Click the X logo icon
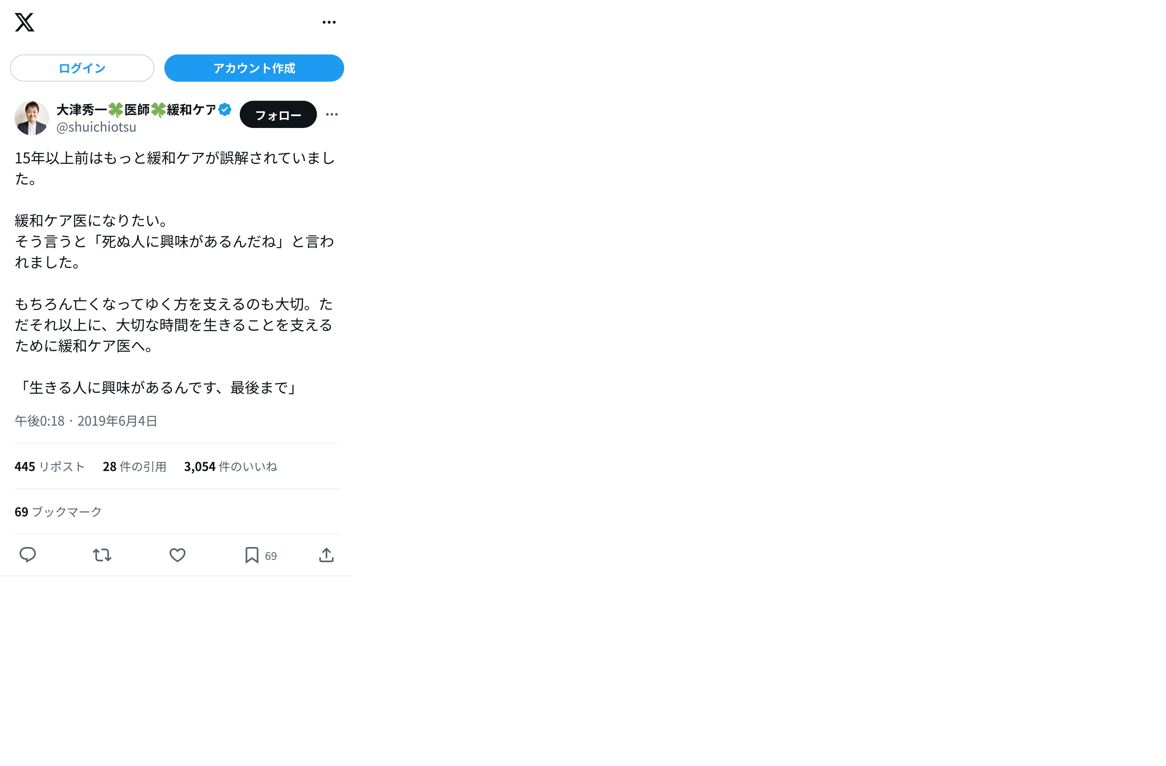 coord(25,22)
